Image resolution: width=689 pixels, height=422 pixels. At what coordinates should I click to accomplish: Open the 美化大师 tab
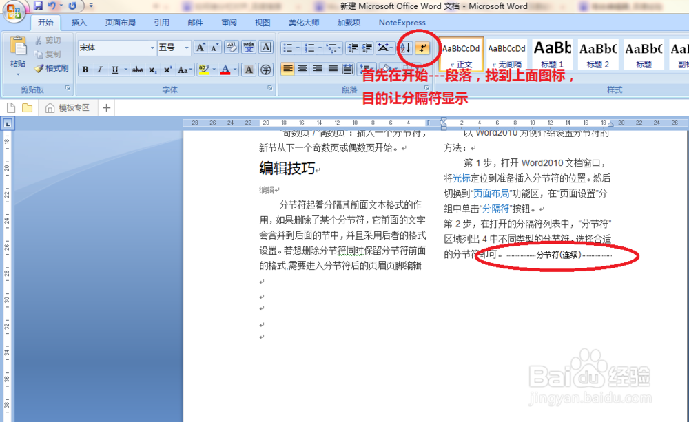click(x=304, y=23)
